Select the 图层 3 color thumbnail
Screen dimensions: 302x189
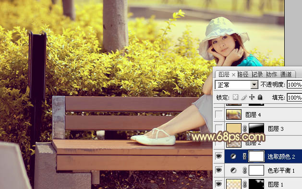[234, 128]
